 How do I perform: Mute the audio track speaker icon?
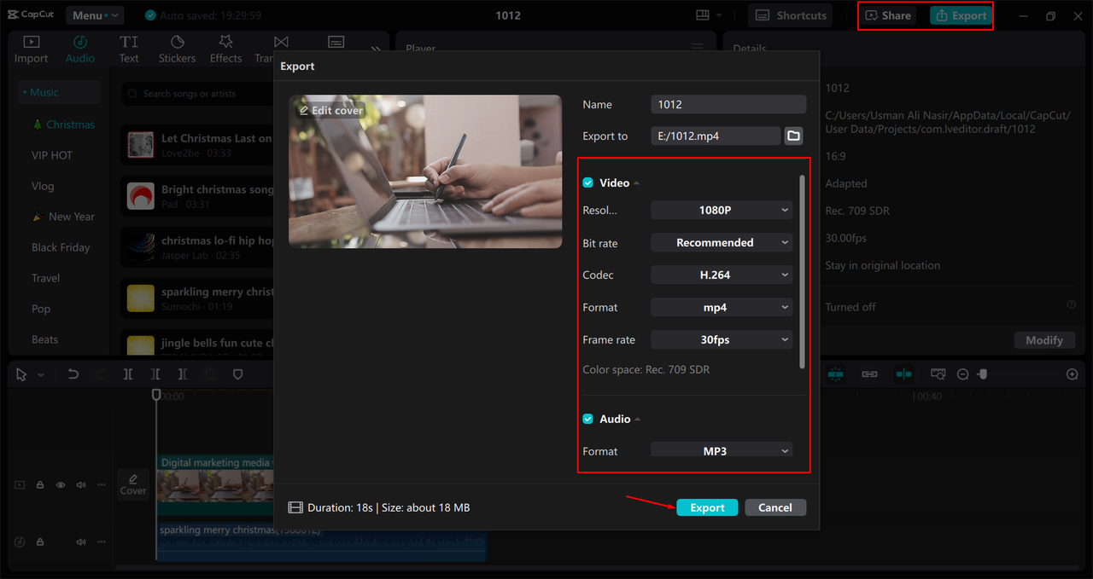click(x=81, y=541)
